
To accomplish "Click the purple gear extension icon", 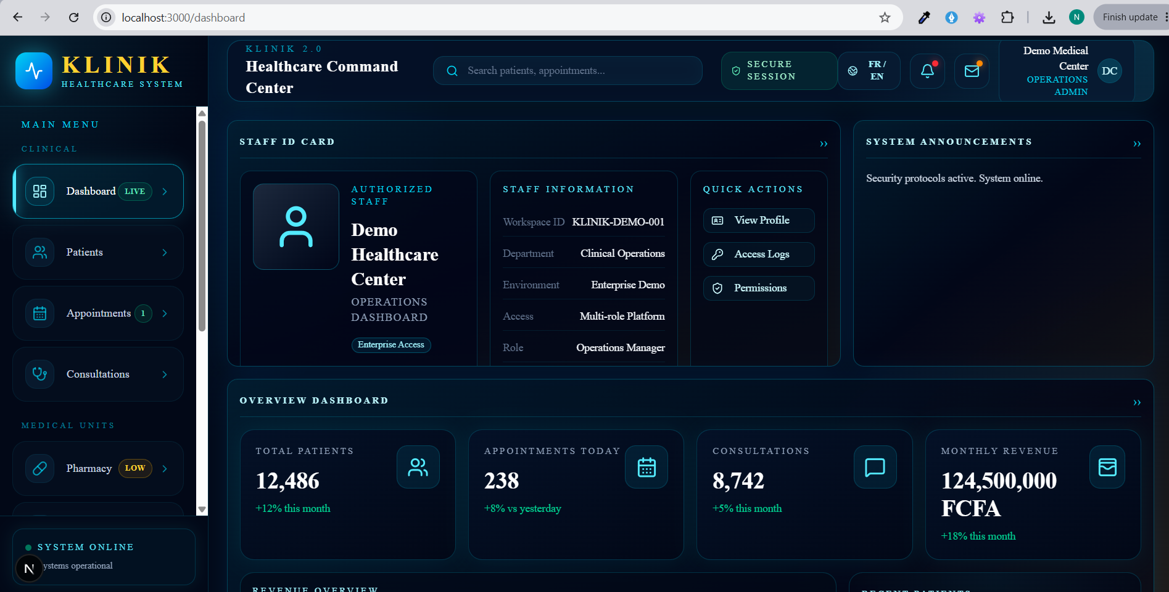I will 979,17.
